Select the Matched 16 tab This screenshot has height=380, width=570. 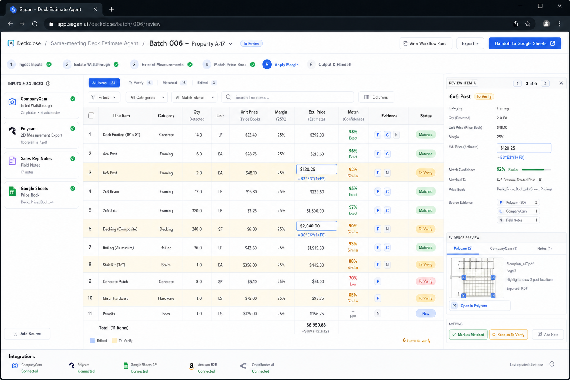(x=174, y=83)
